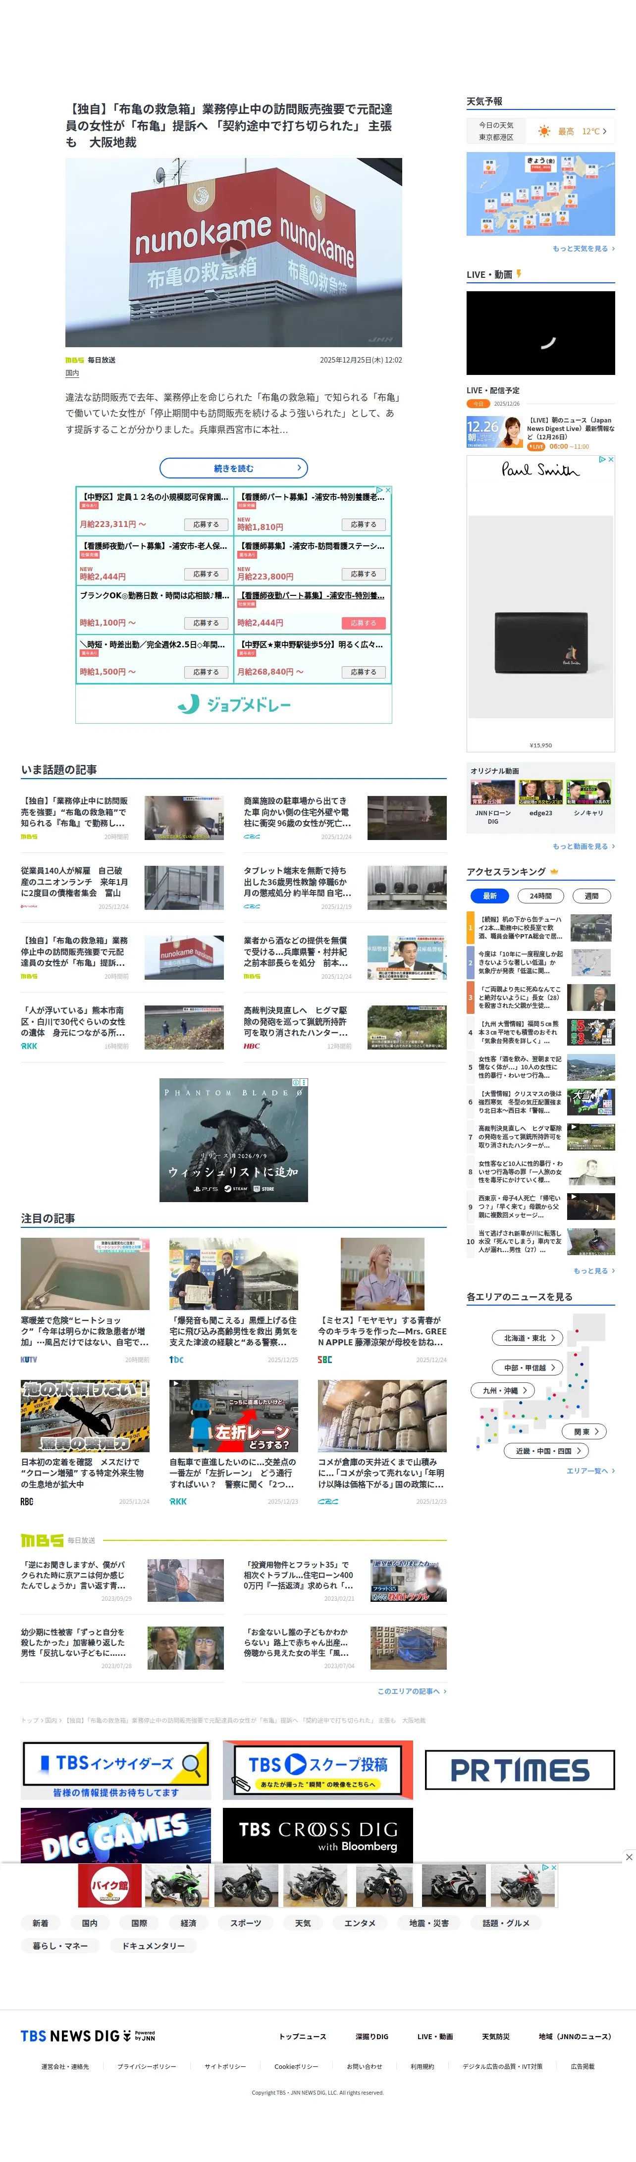The height and width of the screenshot is (2162, 636).
Task: Open the JNNドローンDIG original video
Action: [x=492, y=802]
